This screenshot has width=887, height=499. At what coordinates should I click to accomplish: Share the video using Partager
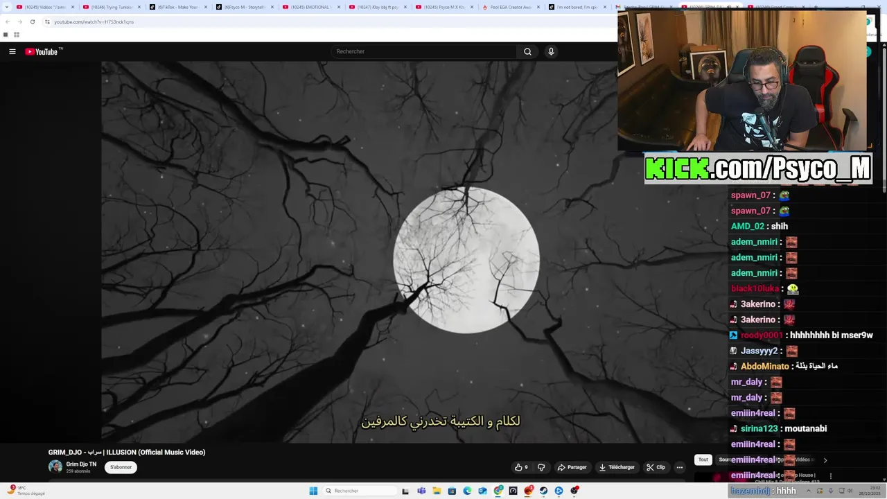click(572, 467)
